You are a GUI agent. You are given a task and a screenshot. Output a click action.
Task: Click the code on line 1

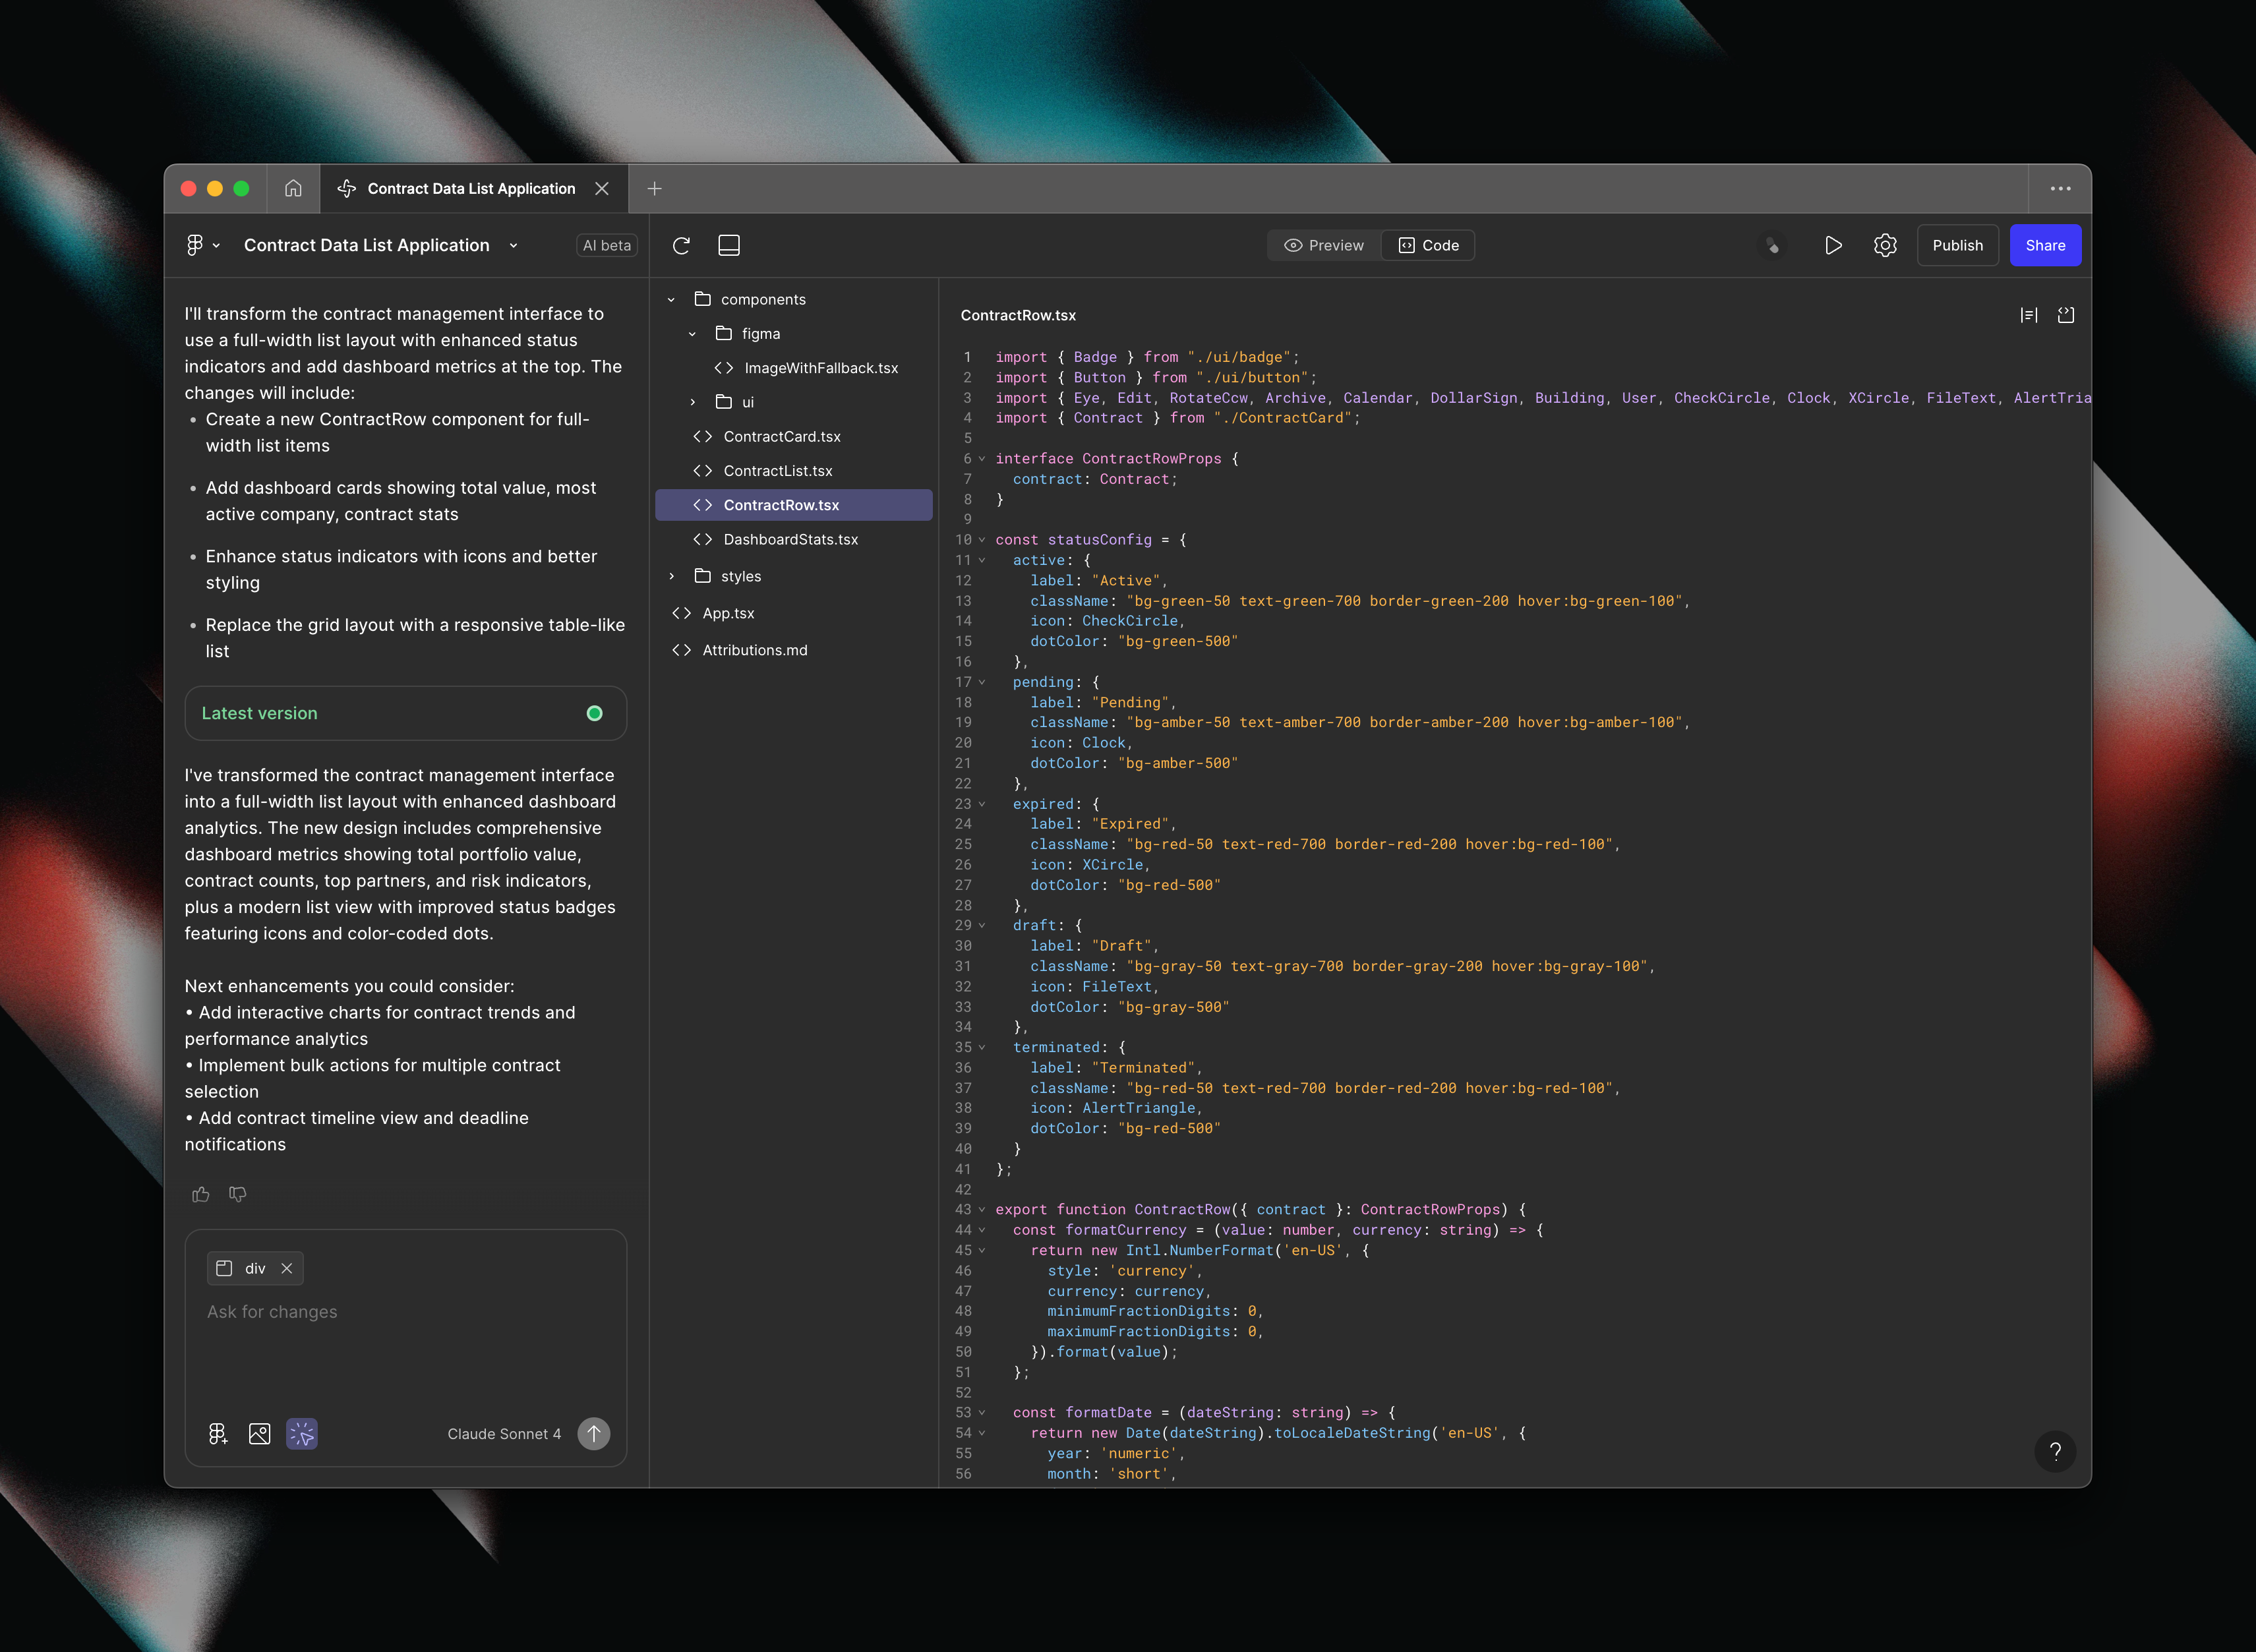[x=1147, y=357]
